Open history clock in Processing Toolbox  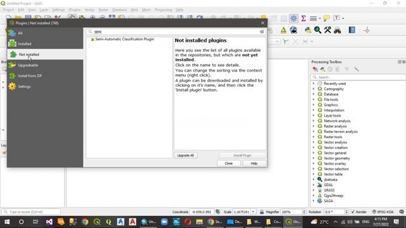point(330,69)
